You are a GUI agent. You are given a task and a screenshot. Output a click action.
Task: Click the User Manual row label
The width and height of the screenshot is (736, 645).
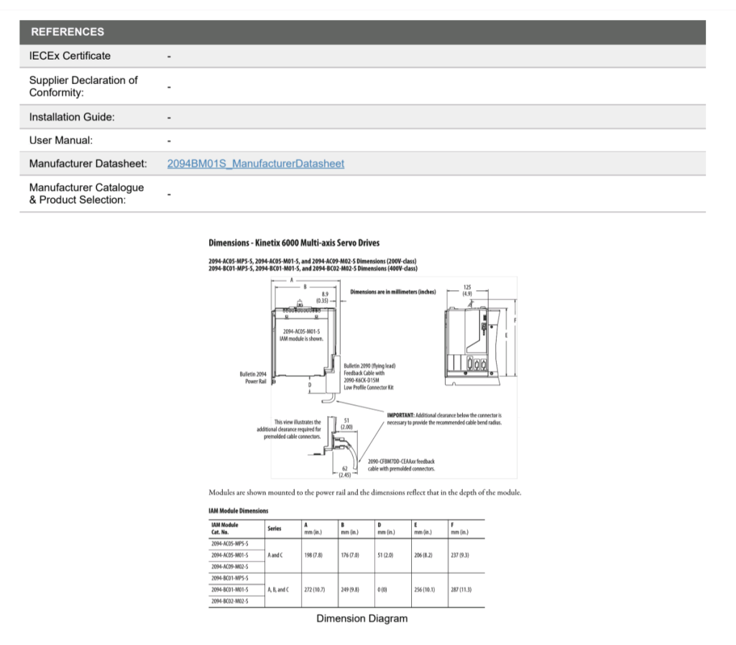click(61, 141)
